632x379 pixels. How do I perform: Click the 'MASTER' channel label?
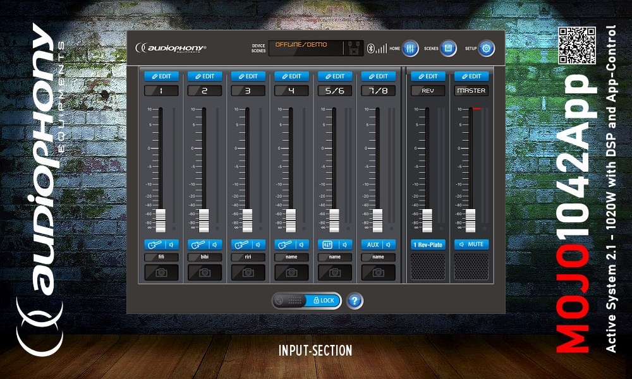pos(471,90)
